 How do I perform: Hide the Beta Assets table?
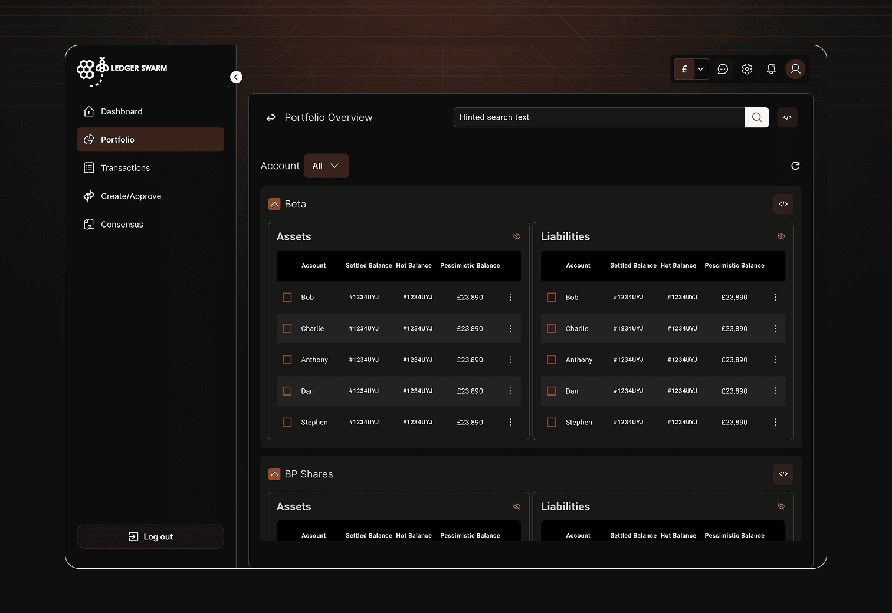[x=517, y=236]
